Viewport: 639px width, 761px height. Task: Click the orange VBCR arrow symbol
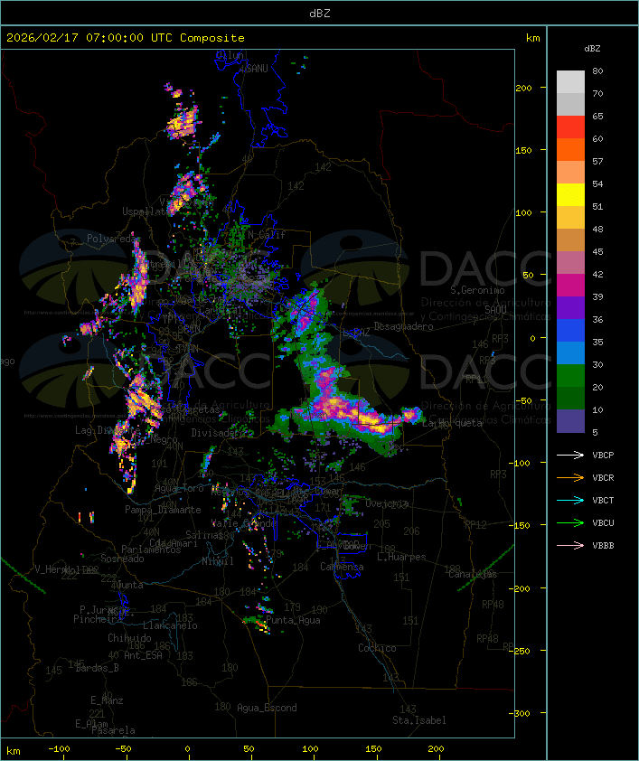570,478
